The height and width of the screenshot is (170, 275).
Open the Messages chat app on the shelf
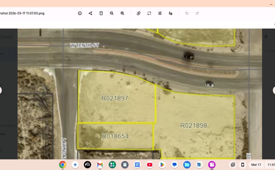click(174, 165)
